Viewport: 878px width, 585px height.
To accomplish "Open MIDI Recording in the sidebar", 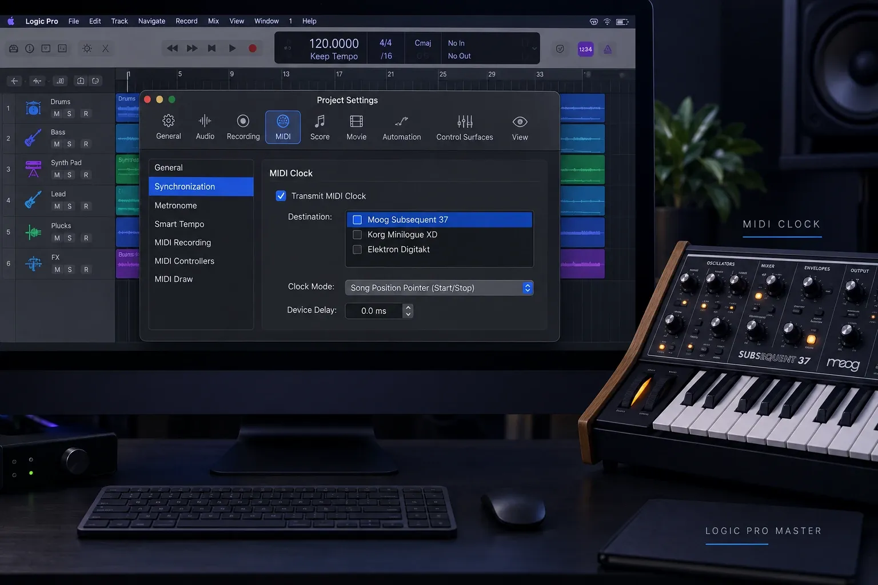I will [201, 242].
